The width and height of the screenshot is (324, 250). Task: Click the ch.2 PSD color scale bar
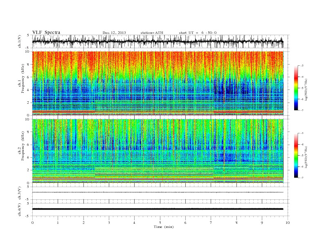(x=296, y=155)
